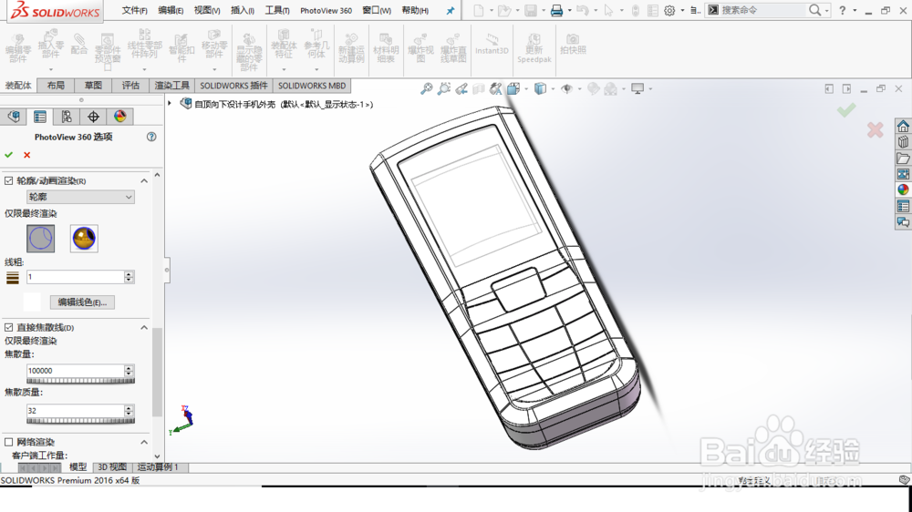The height and width of the screenshot is (512, 912).
Task: Select the 3D 视图 bottom tab
Action: 111,467
